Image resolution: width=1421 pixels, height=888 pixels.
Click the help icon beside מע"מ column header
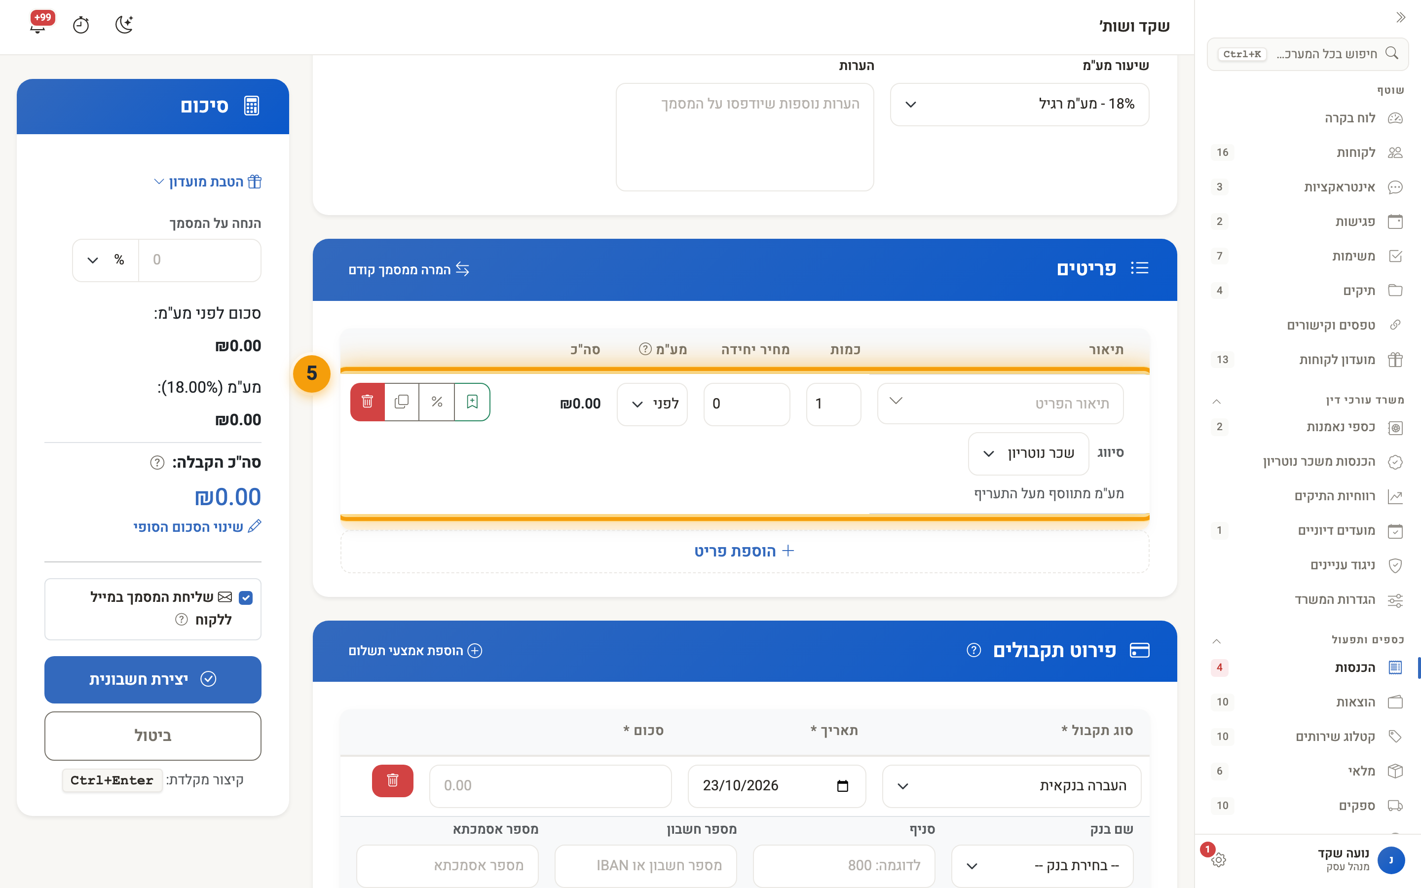pos(645,349)
